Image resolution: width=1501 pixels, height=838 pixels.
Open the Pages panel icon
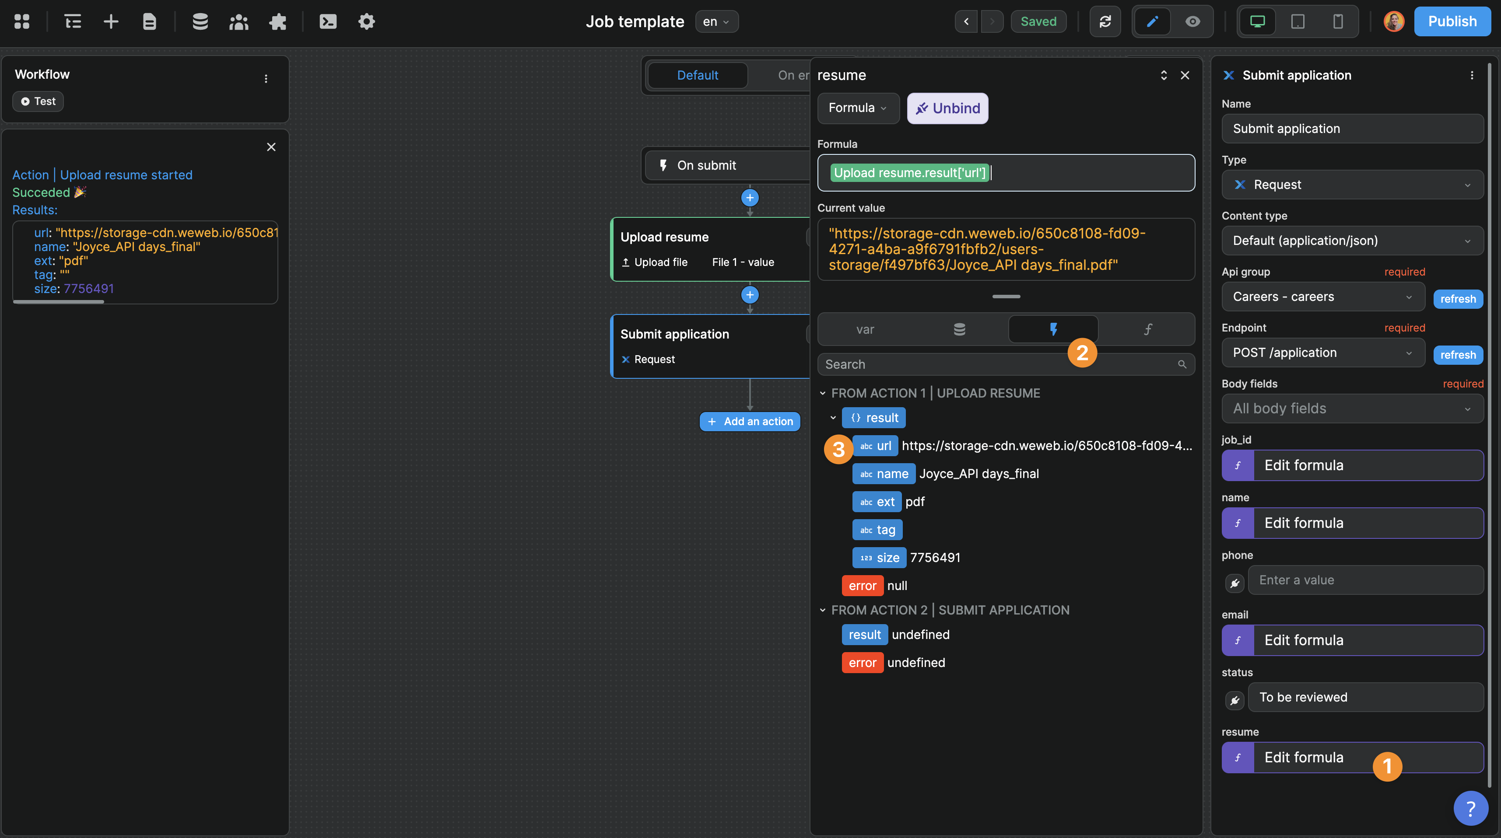(149, 21)
